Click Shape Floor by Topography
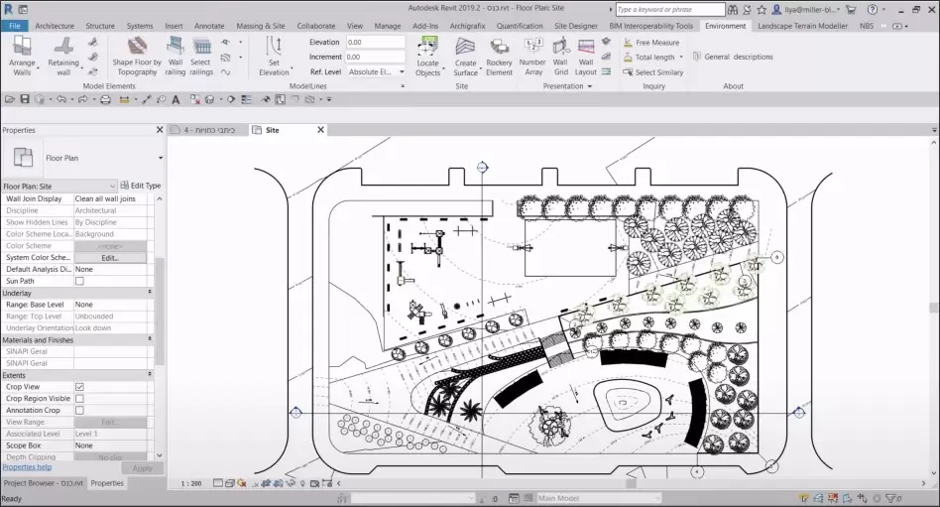Image resolution: width=940 pixels, height=507 pixels. pyautogui.click(x=136, y=55)
